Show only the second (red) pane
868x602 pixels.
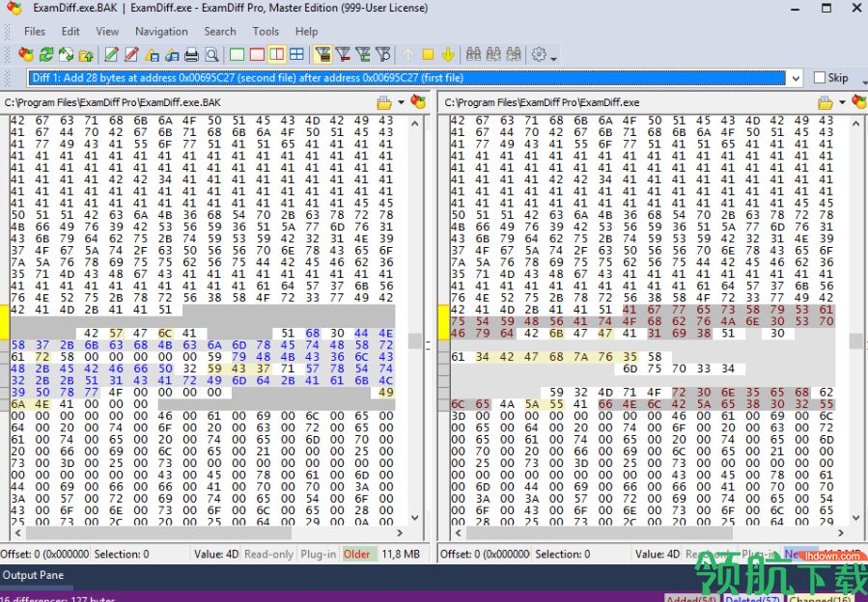(x=257, y=54)
